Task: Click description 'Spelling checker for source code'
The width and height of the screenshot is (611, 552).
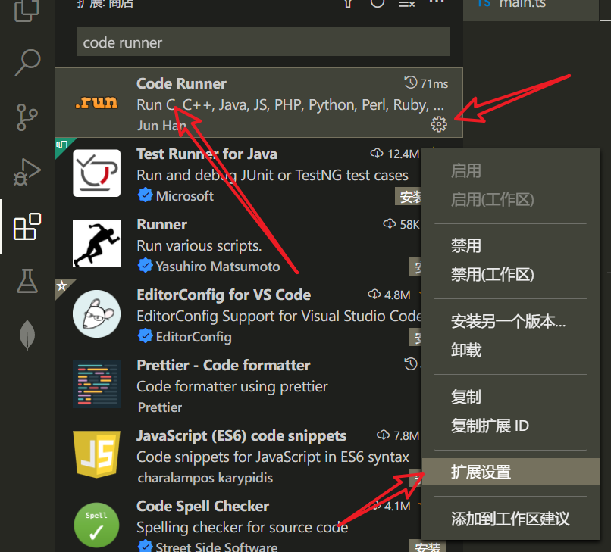Action: click(x=243, y=527)
